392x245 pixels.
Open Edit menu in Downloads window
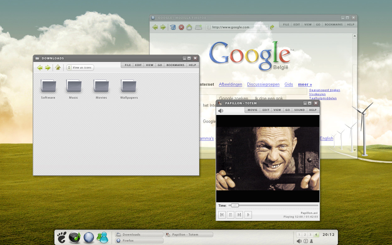point(139,65)
